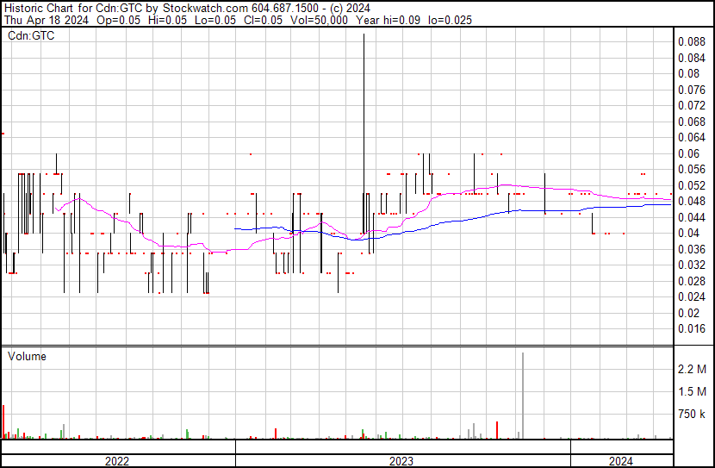Click the 0.04 price axis label

[689, 233]
